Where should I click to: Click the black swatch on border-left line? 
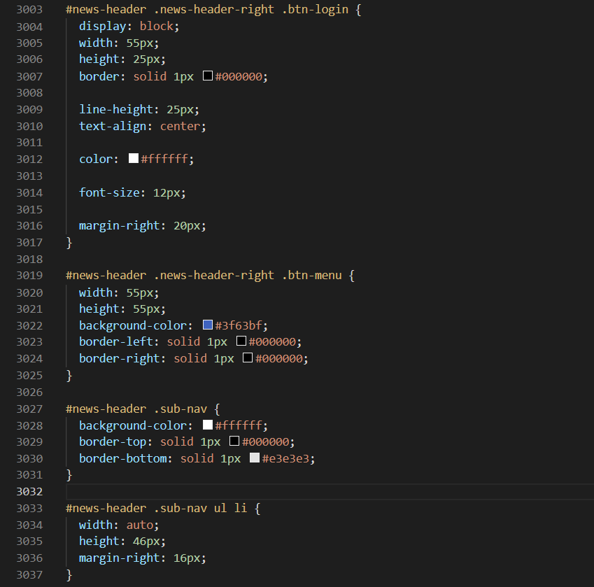[x=241, y=341]
